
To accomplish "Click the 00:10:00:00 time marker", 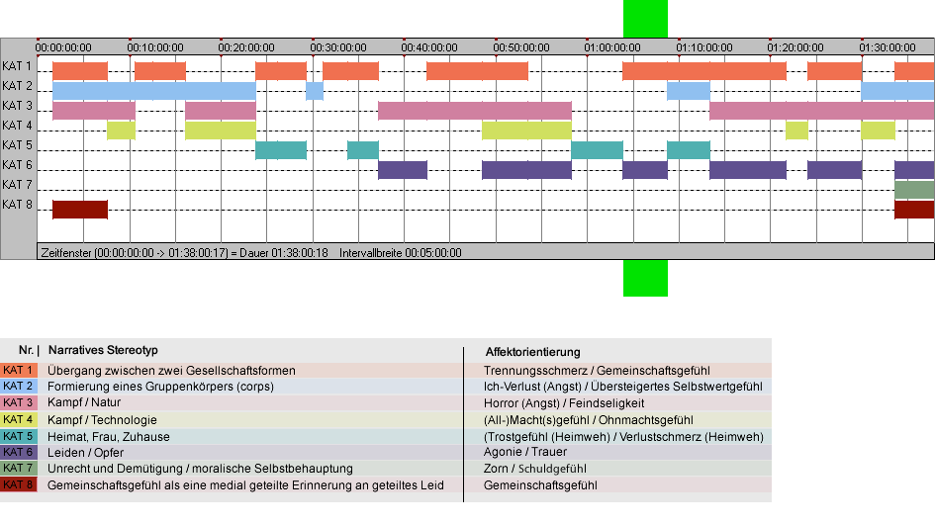I will click(155, 47).
